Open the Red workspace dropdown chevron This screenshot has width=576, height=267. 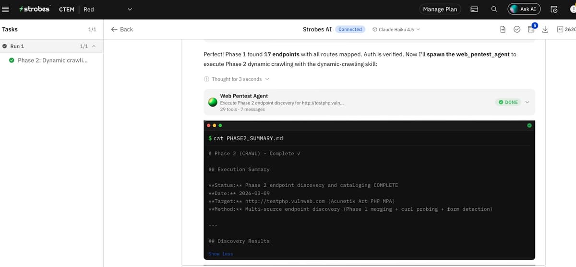point(129,9)
